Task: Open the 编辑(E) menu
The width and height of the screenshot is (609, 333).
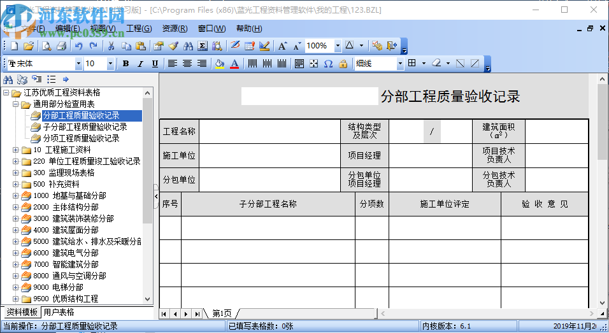Action: [x=68, y=28]
